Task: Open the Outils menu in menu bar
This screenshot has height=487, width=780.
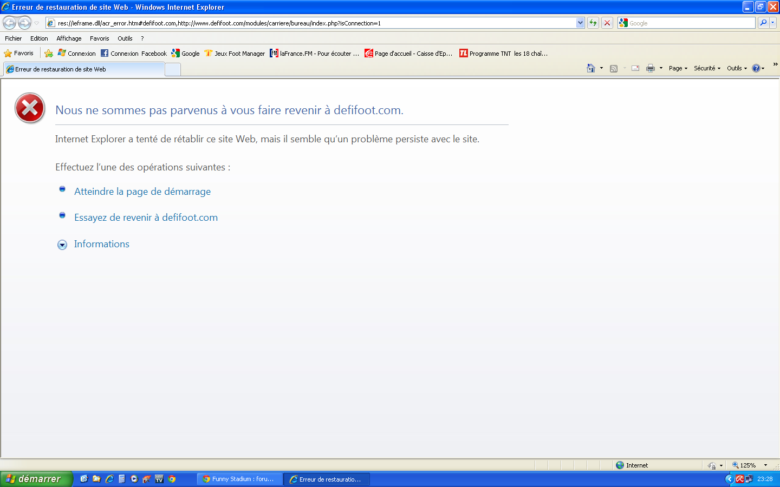Action: [125, 38]
